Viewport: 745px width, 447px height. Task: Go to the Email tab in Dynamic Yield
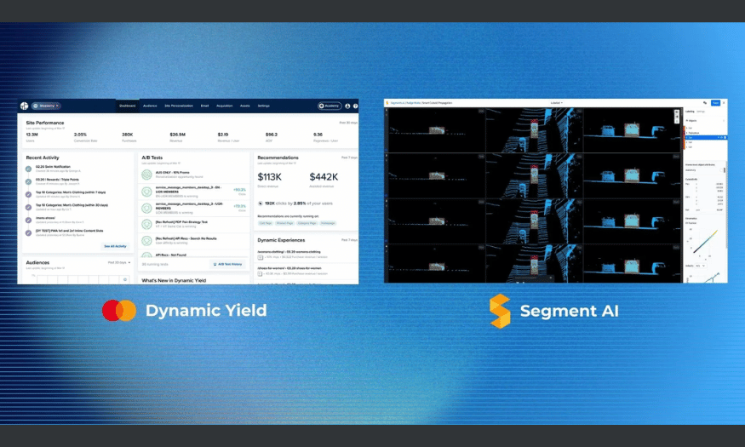tap(205, 106)
